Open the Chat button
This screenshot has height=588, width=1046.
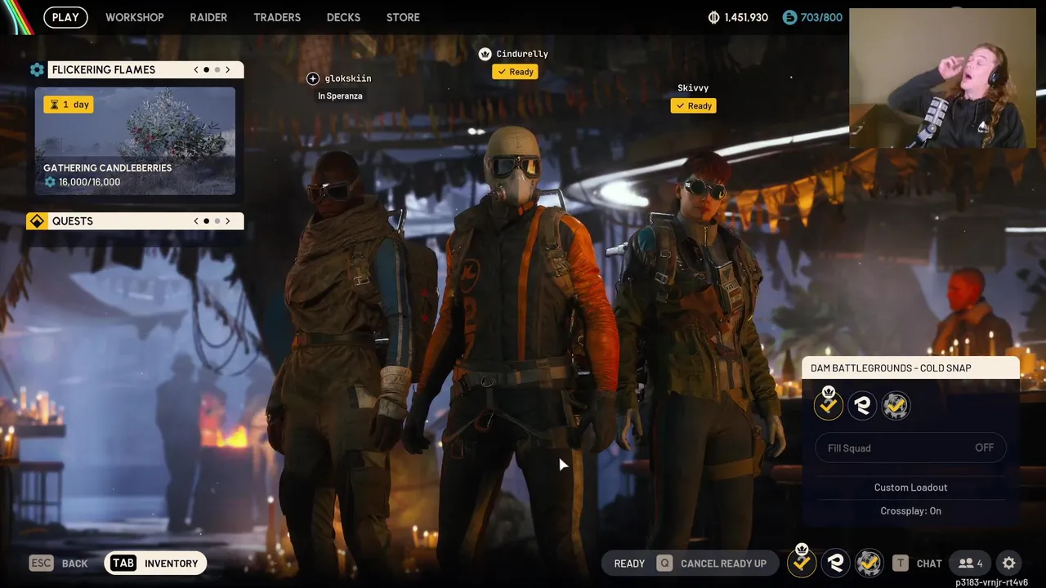[x=917, y=563]
